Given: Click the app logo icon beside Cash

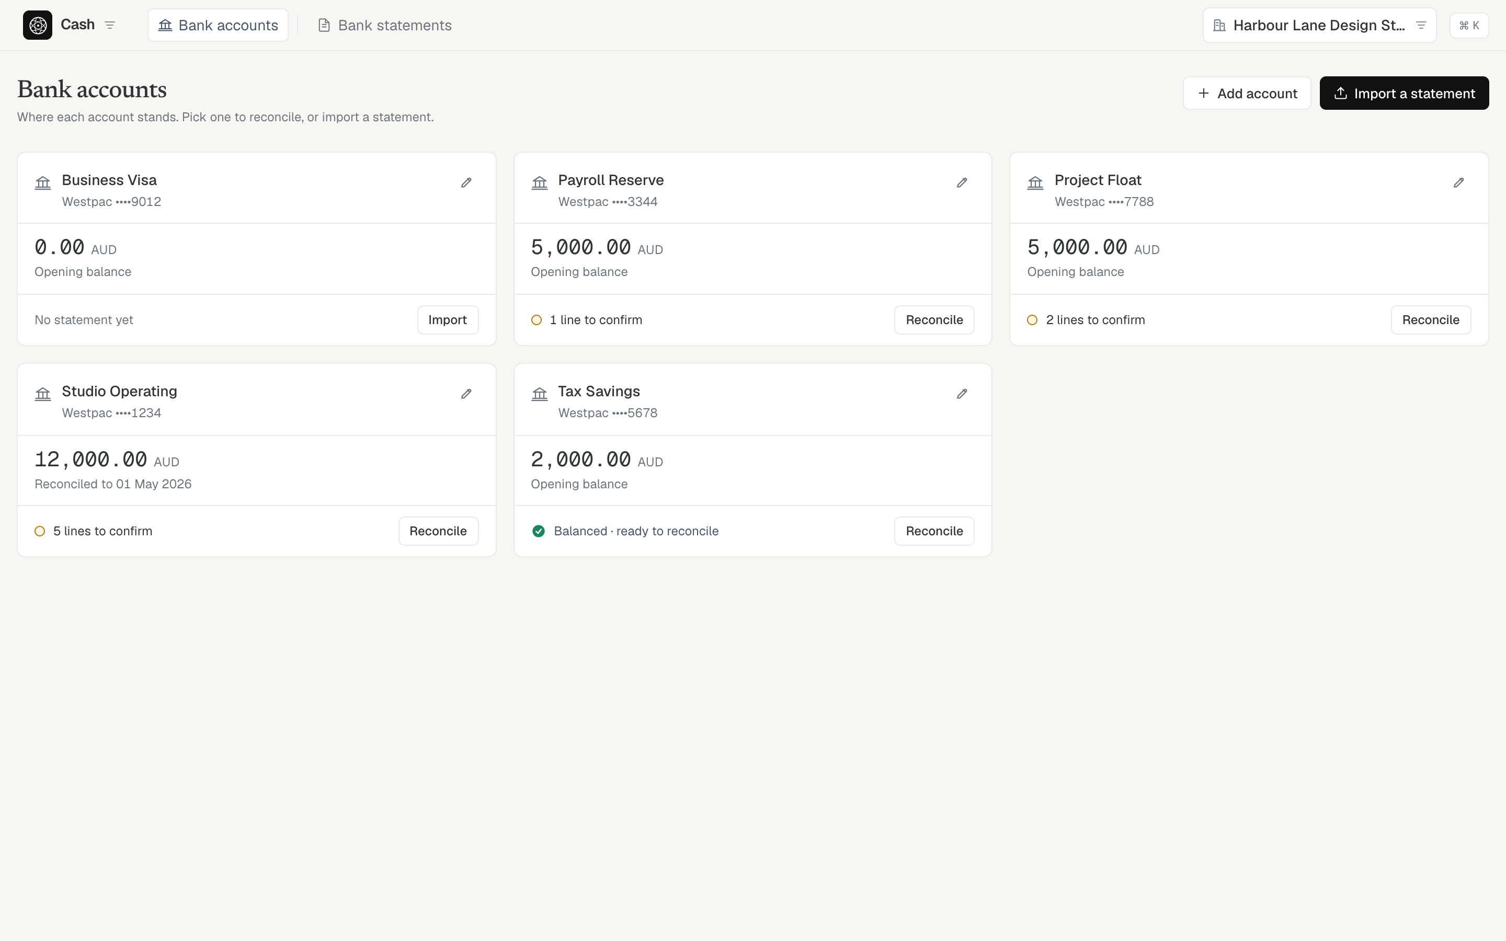Looking at the screenshot, I should tap(37, 25).
